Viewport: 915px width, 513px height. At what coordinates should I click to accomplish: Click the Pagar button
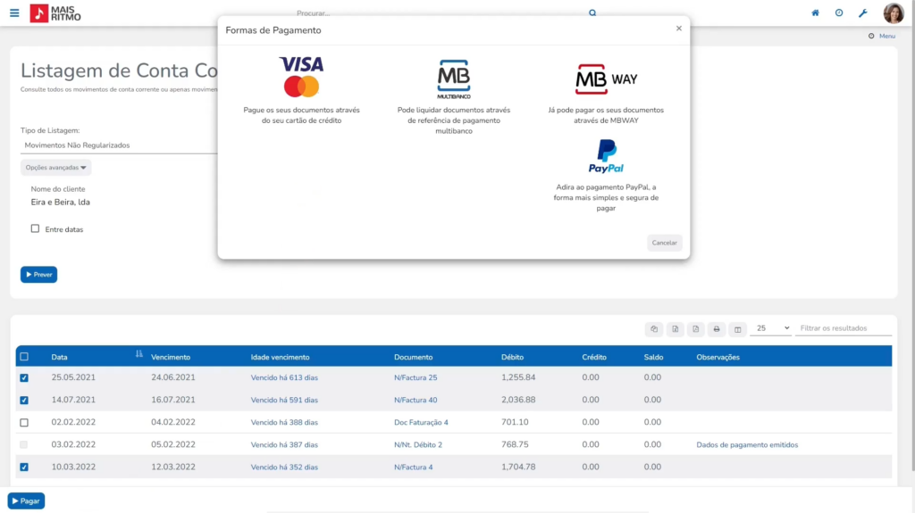(x=26, y=501)
